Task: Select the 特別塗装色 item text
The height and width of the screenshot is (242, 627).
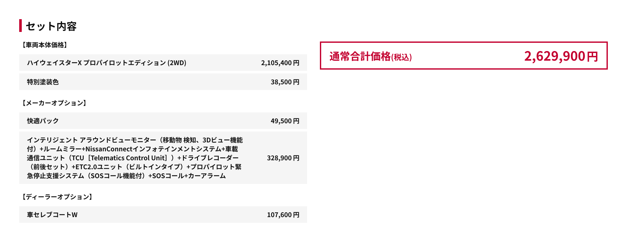Action: pyautogui.click(x=43, y=82)
